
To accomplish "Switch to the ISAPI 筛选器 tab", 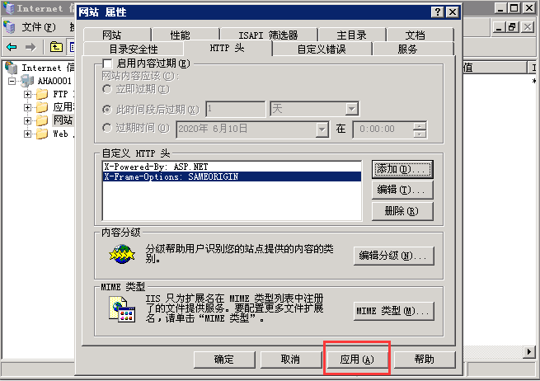I will tap(268, 35).
